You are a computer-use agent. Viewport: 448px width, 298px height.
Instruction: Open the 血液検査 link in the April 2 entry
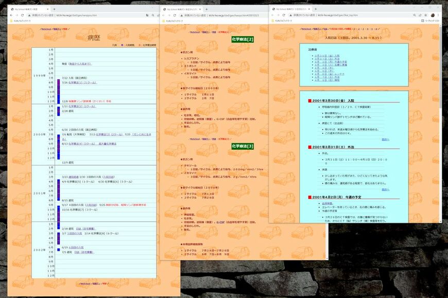pos(328,203)
